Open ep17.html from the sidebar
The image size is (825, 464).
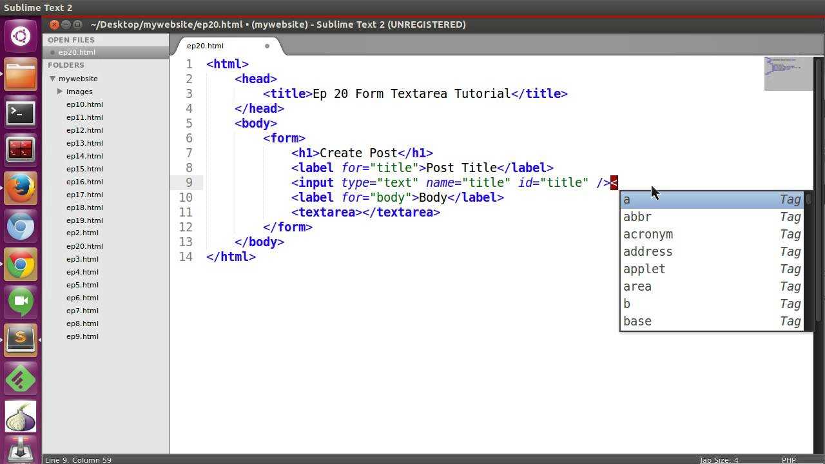84,195
